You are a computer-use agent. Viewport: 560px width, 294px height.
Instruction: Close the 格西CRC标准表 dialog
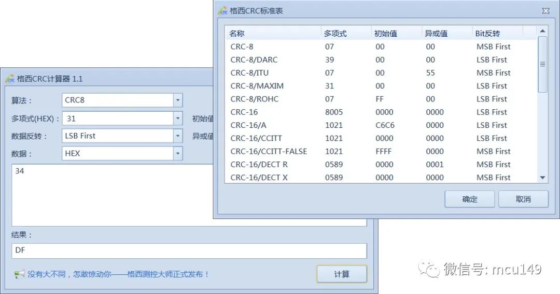pos(545,11)
